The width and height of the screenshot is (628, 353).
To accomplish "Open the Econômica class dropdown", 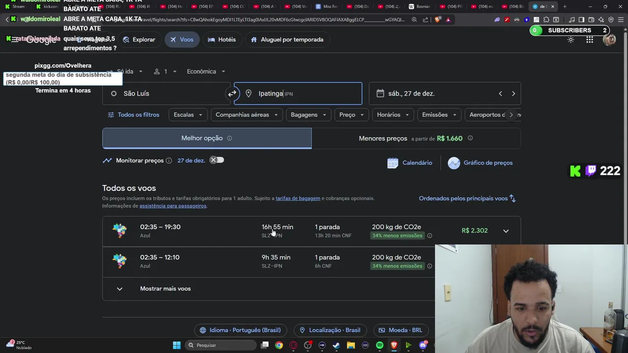I will coord(206,72).
